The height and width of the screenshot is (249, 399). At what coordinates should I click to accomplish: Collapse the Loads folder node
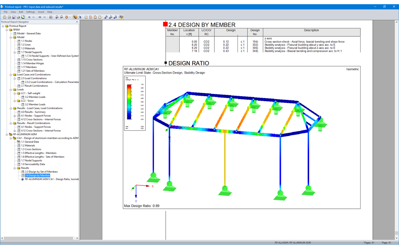point(11,89)
